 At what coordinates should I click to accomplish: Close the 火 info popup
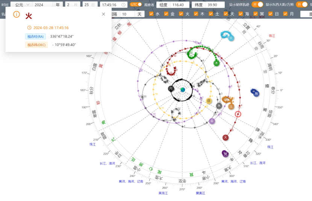(103, 14)
